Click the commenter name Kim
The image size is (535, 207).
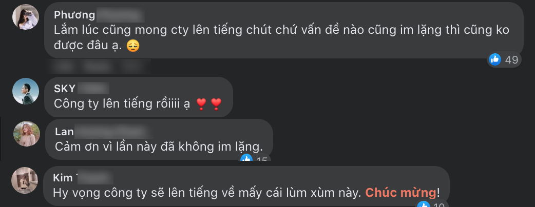click(x=63, y=178)
